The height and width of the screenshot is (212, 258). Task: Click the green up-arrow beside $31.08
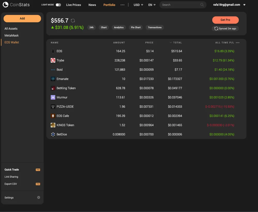pyautogui.click(x=52, y=27)
